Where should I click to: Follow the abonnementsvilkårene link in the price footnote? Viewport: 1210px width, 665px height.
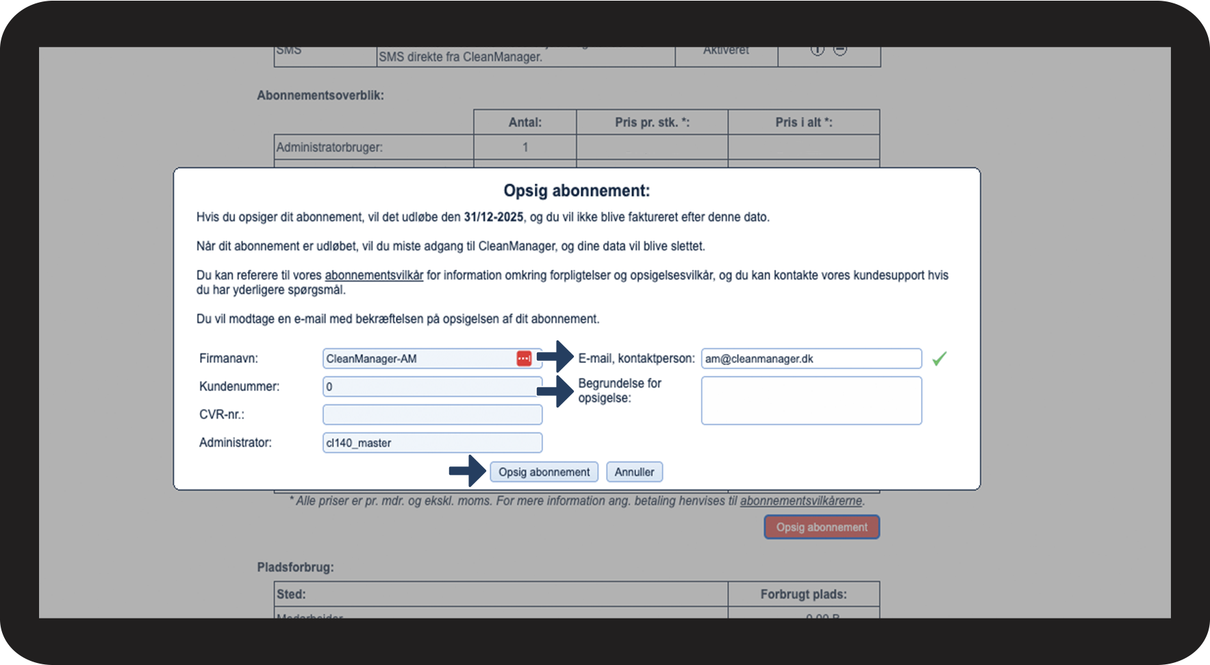tap(801, 501)
